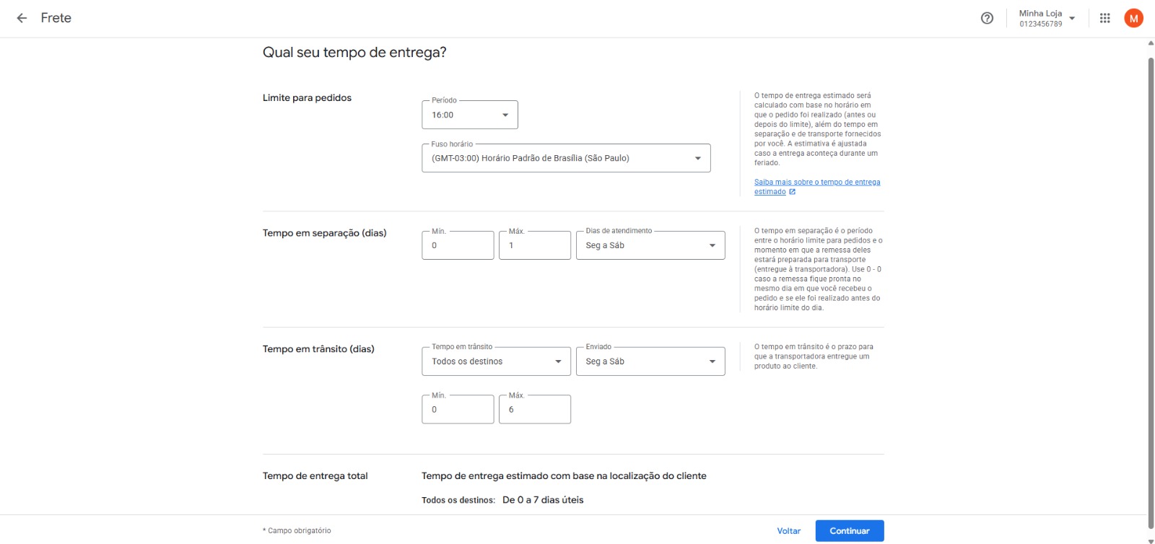Open the Tempo em trânsito destinations dropdown
Viewport: 1155px width, 544px height.
(x=496, y=361)
